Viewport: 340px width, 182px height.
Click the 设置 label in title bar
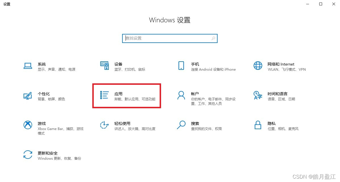[7, 4]
